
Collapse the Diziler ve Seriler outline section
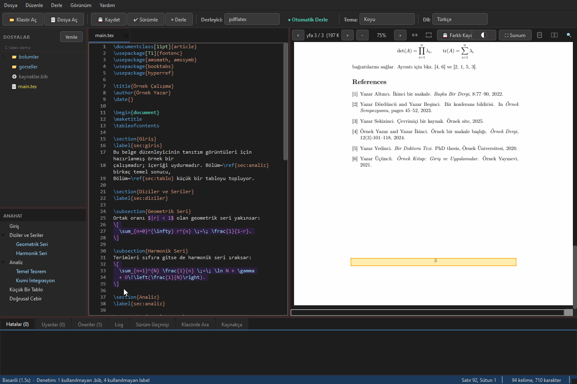(x=4, y=235)
